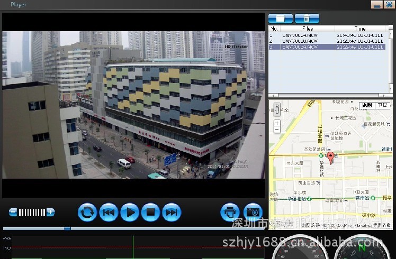Open a video folder with the folder button

pyautogui.click(x=281, y=18)
